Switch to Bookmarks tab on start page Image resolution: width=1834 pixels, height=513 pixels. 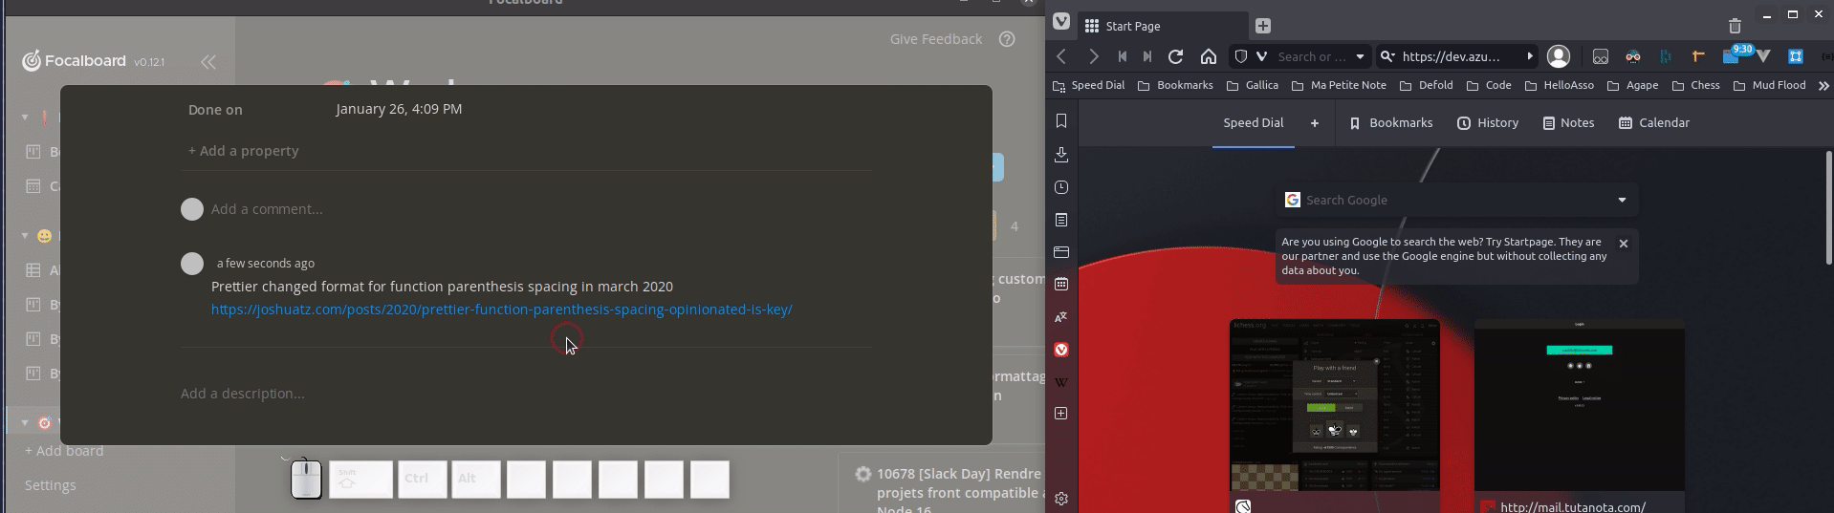coord(1391,123)
